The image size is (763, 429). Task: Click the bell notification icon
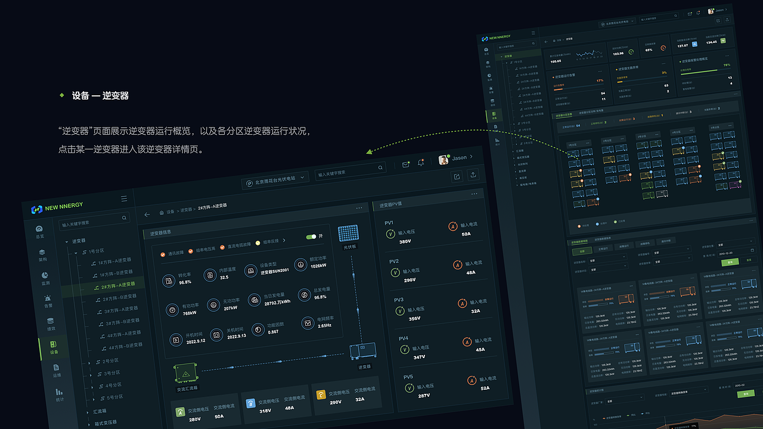click(x=420, y=163)
